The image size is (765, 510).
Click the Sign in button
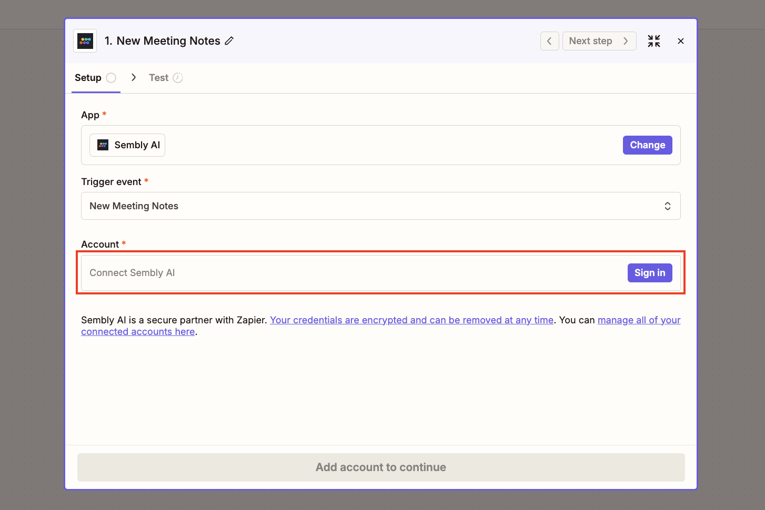coord(650,273)
